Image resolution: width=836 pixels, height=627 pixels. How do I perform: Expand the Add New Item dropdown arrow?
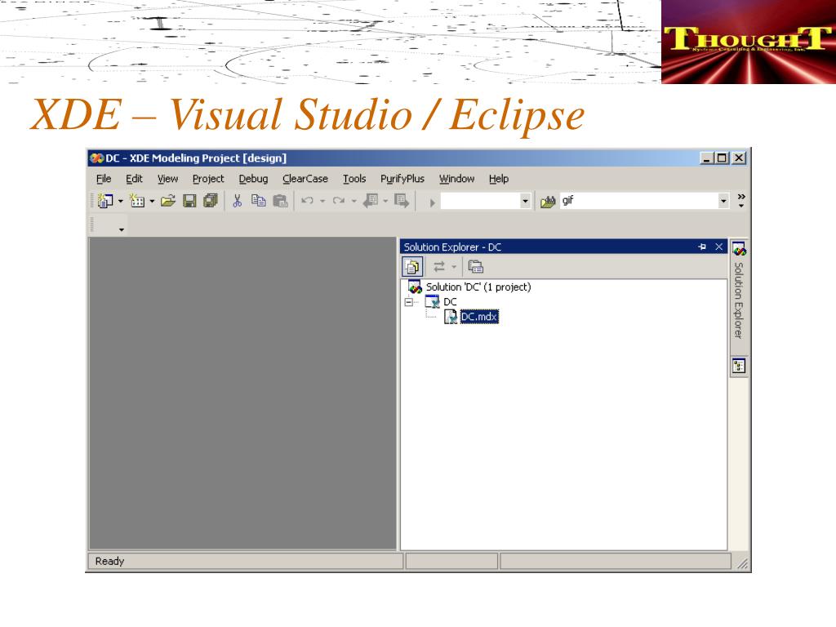[152, 202]
